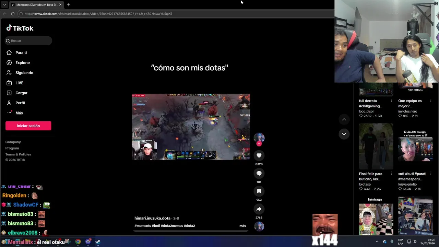Image resolution: width=439 pixels, height=247 pixels.
Task: Click the #dota2memes hashtag
Action: coord(172,226)
